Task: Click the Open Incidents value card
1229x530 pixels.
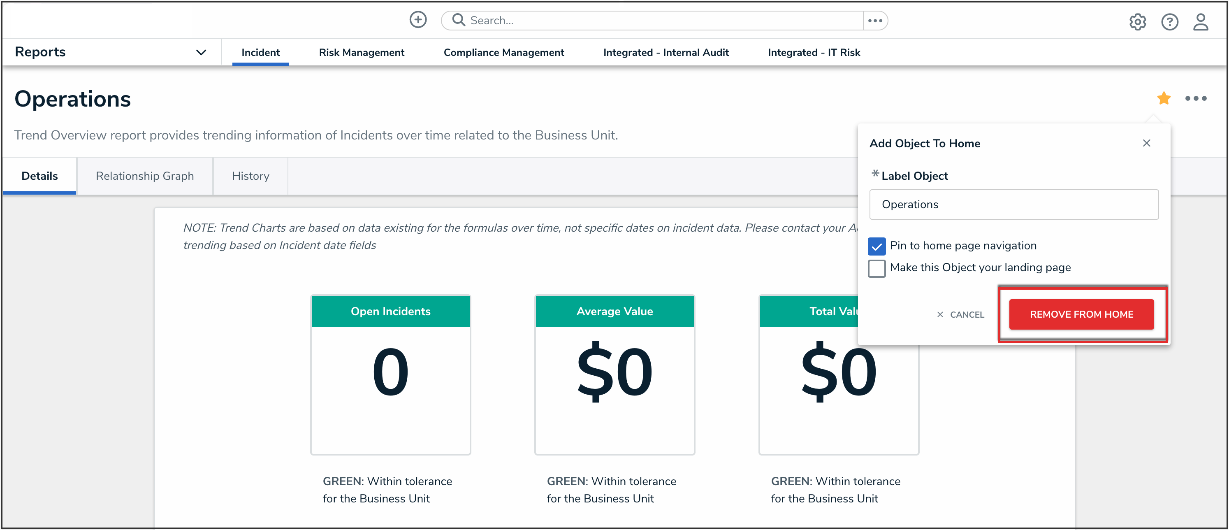Action: 390,375
